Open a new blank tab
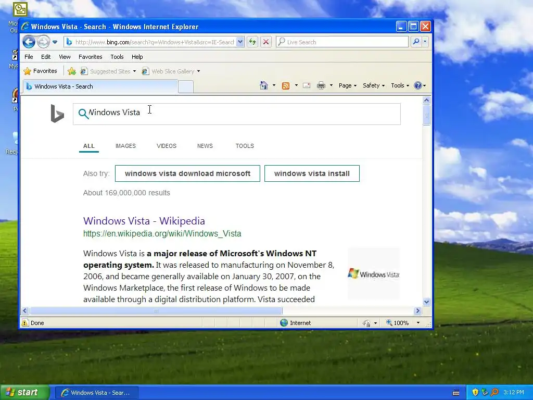The height and width of the screenshot is (400, 533). click(186, 87)
